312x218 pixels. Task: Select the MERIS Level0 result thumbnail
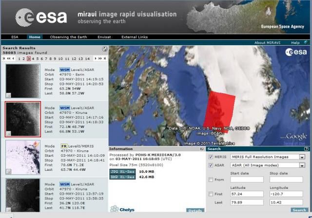coord(23,157)
